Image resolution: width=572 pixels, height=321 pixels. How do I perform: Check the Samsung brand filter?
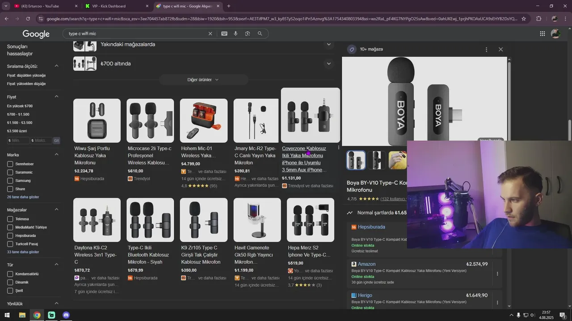point(10,181)
